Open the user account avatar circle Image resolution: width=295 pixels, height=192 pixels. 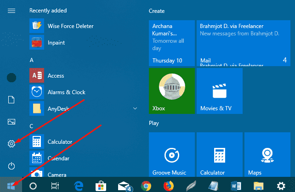11,78
